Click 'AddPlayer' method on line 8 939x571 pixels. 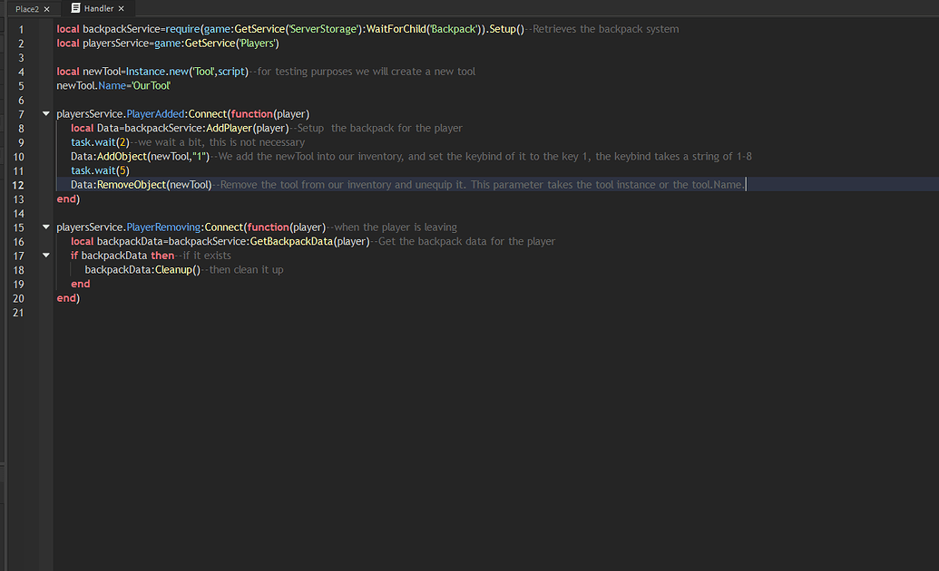[229, 128]
